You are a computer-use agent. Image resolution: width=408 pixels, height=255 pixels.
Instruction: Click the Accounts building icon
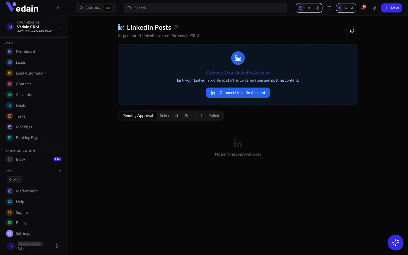click(x=10, y=95)
